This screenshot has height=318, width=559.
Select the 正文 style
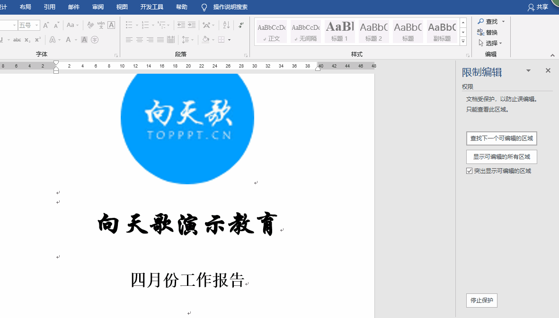click(271, 32)
